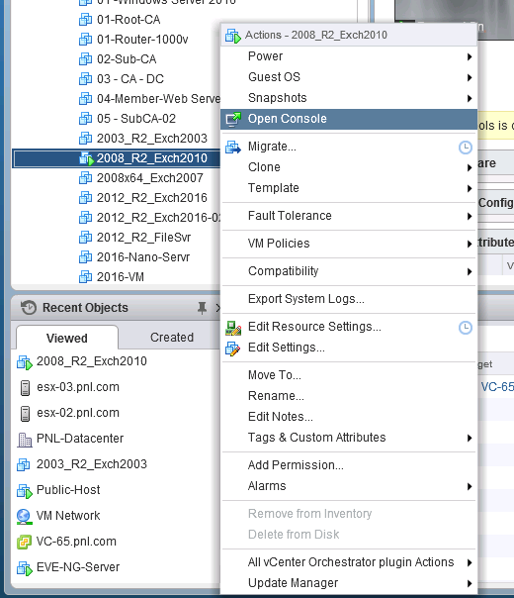Click the Edit Settings pencil icon
Screen dimensions: 514x598
coord(233,349)
